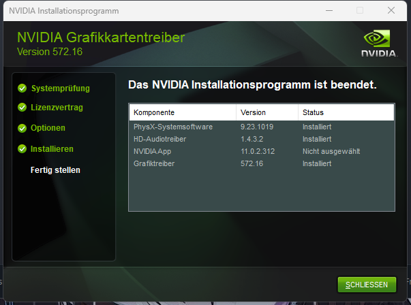The width and height of the screenshot is (411, 305).
Task: Select the Optionen step
Action: pyautogui.click(x=48, y=128)
